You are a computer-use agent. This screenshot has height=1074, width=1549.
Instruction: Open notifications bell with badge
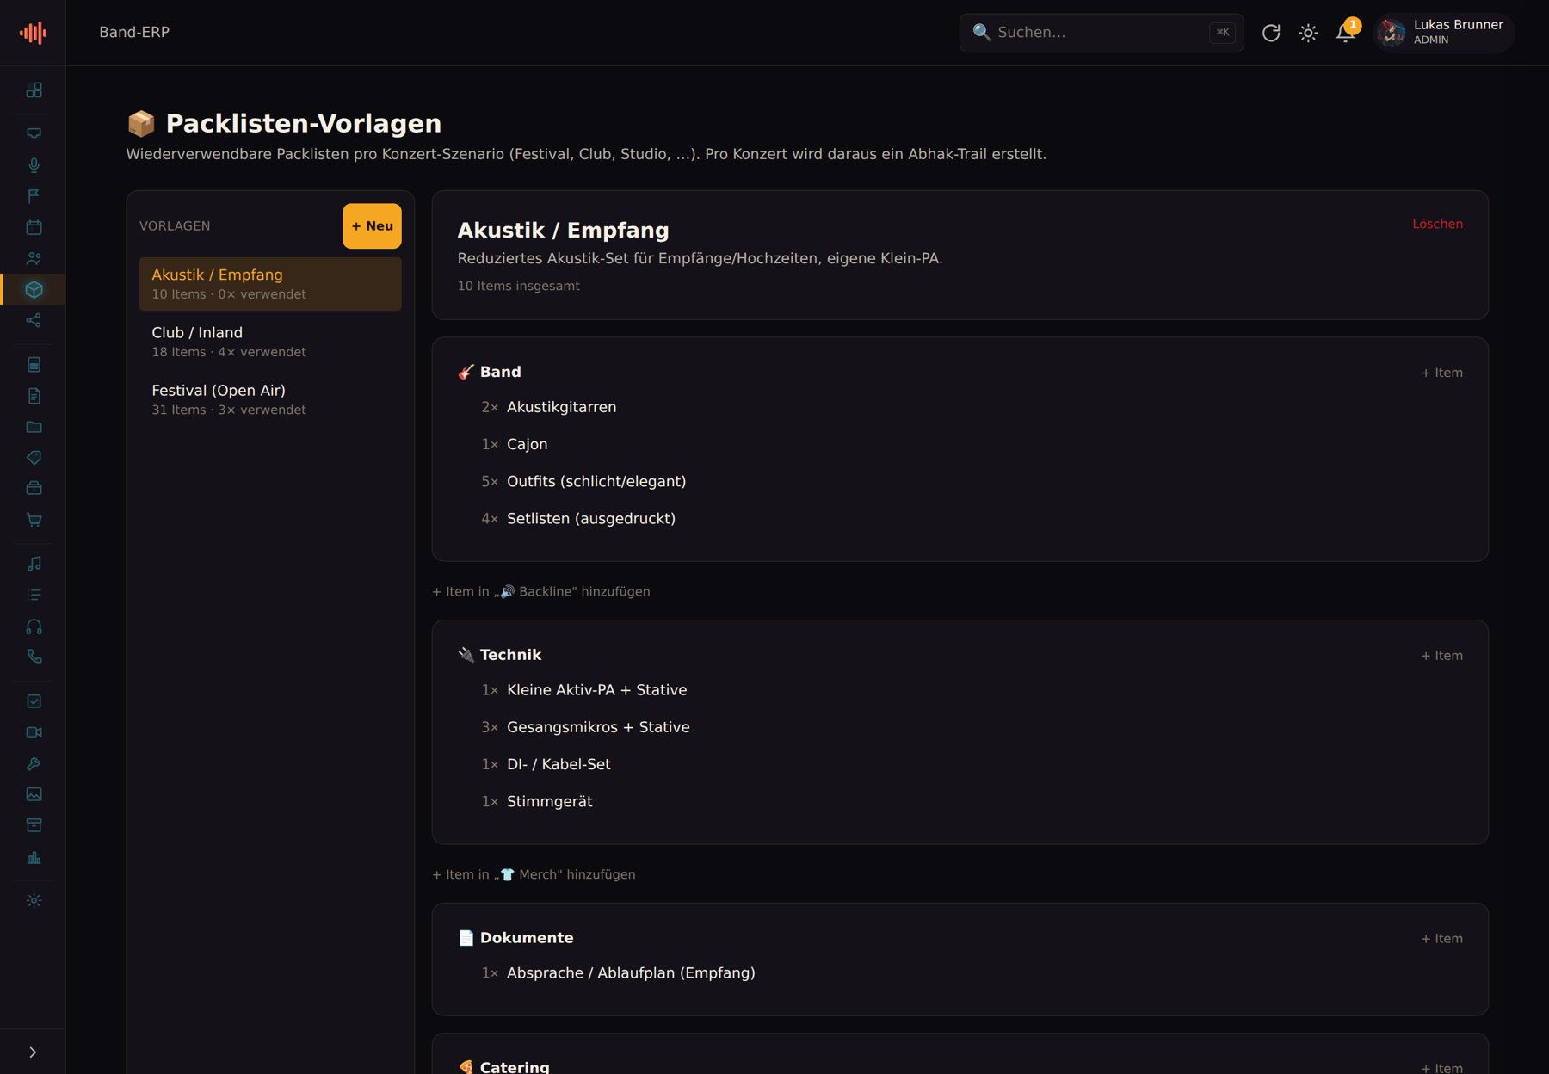[1346, 33]
